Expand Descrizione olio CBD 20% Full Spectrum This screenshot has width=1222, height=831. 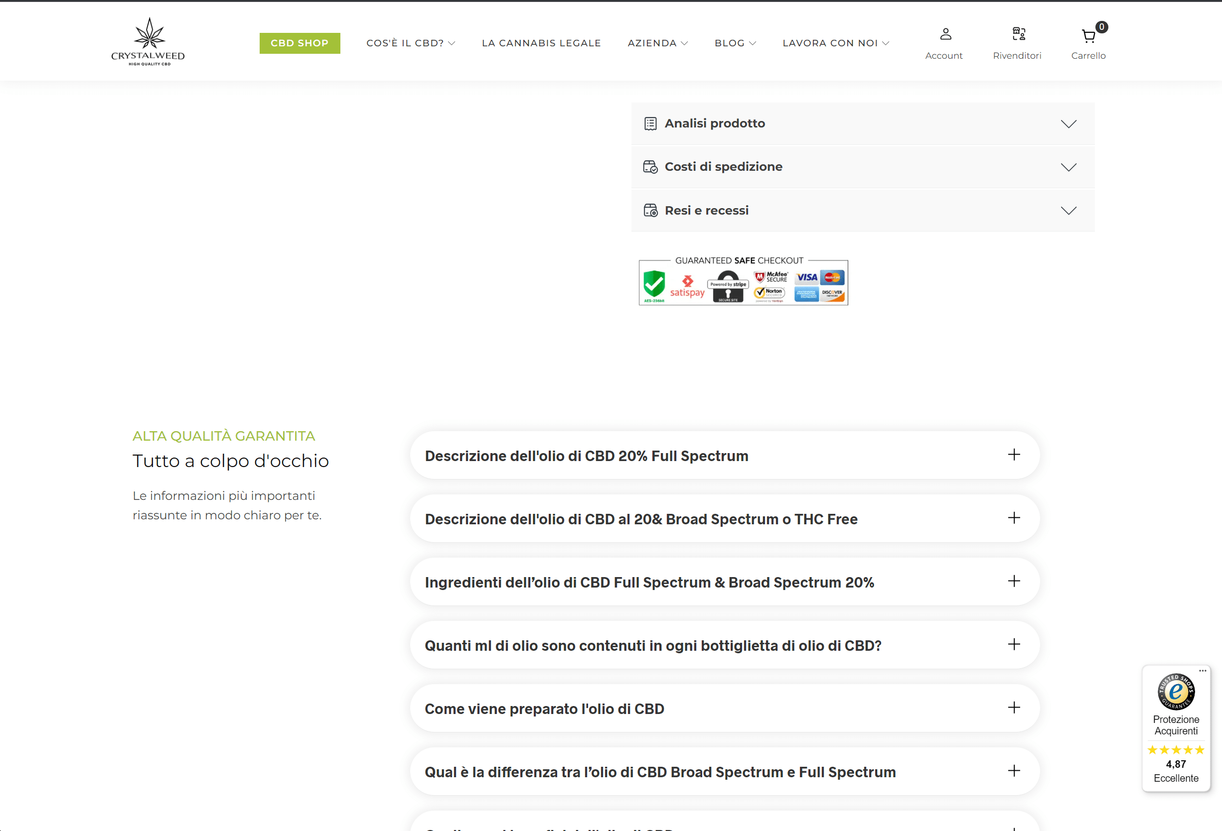[x=725, y=456]
